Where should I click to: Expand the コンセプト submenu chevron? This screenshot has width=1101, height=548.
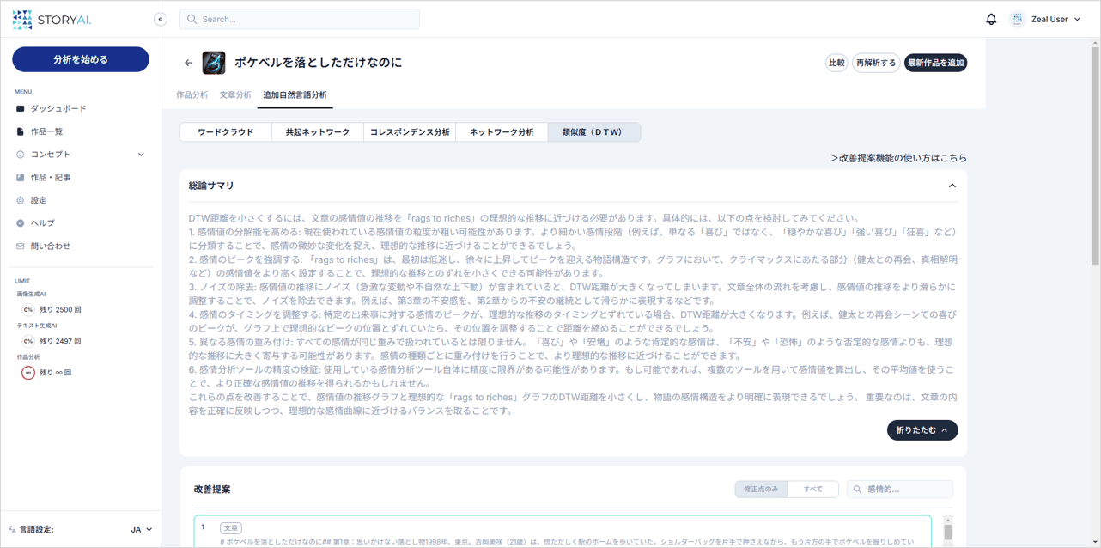(141, 155)
